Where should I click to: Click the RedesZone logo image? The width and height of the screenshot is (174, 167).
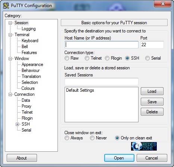(x=144, y=146)
